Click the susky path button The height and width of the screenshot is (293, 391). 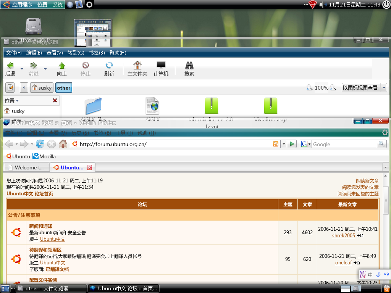pyautogui.click(x=42, y=88)
